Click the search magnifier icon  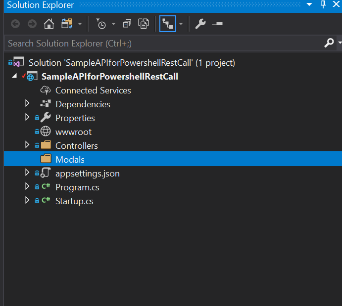click(x=329, y=44)
